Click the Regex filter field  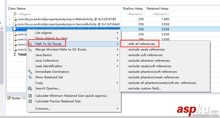click(63, 14)
